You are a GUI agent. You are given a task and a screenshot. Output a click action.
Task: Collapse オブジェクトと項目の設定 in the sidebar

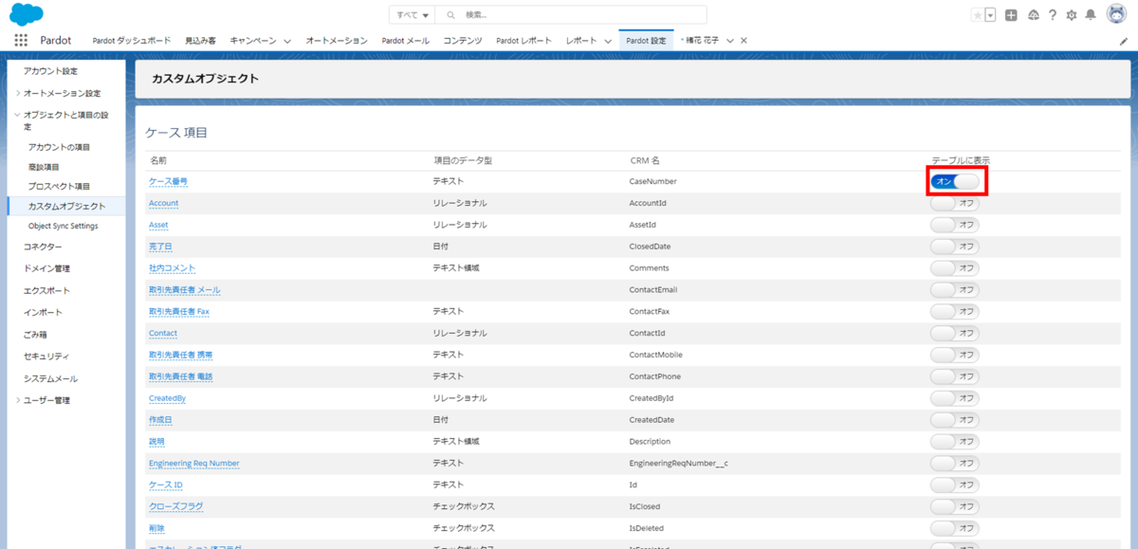(17, 115)
